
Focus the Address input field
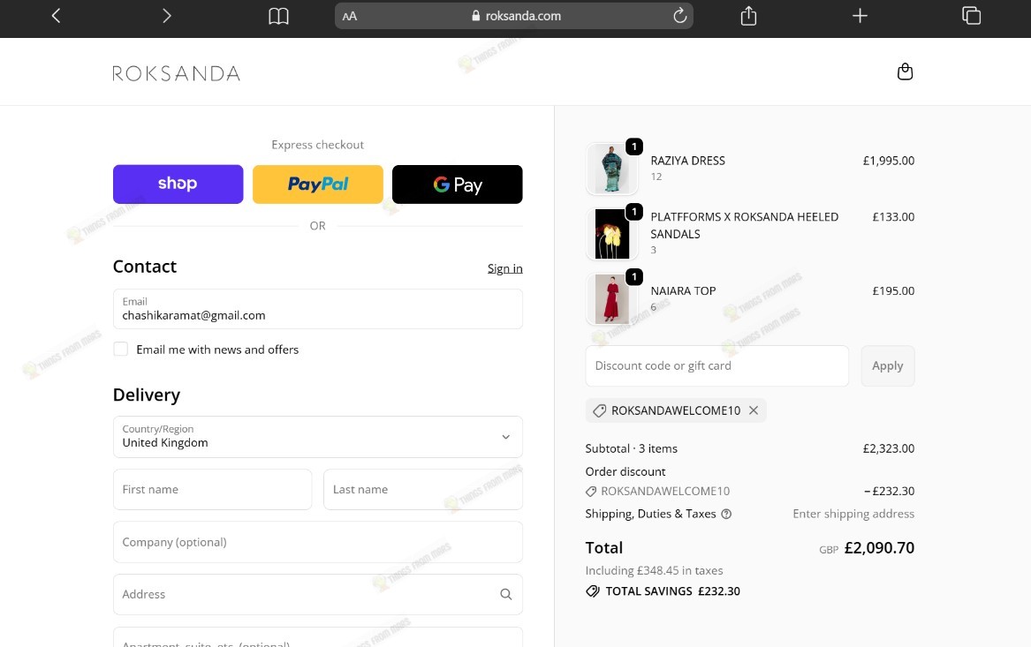pyautogui.click(x=317, y=594)
